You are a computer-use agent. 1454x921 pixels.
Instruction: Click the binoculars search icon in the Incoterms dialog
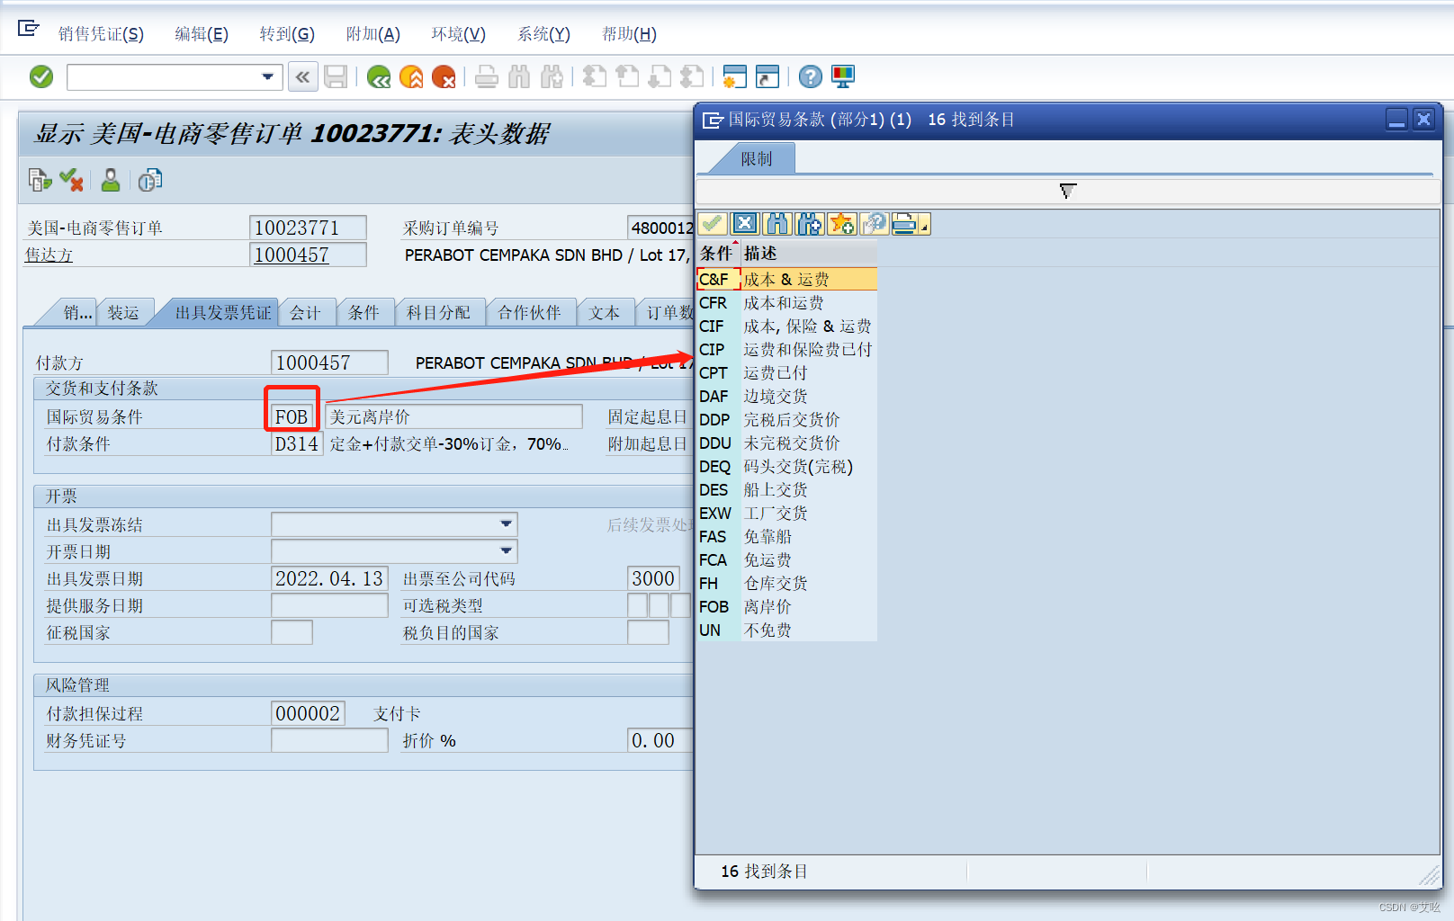click(777, 223)
